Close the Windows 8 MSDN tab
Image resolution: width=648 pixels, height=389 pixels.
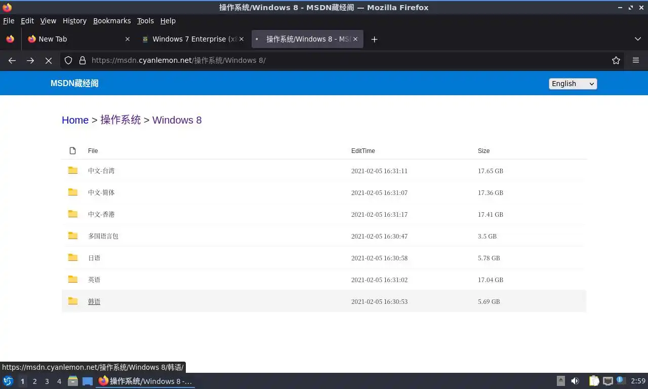click(355, 39)
